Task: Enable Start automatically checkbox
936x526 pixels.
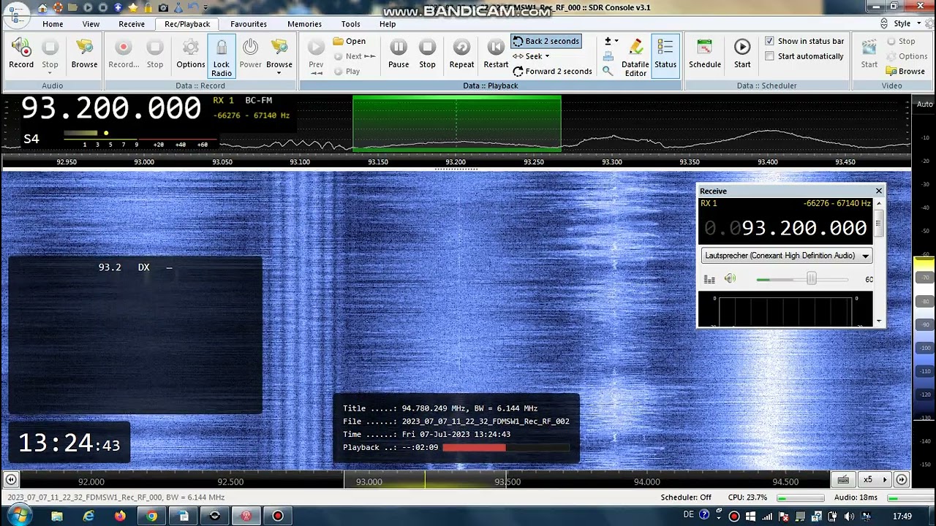Action: point(769,56)
